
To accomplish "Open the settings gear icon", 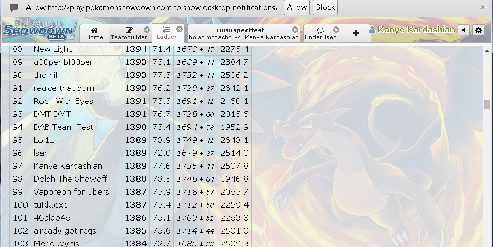I will pyautogui.click(x=478, y=30).
